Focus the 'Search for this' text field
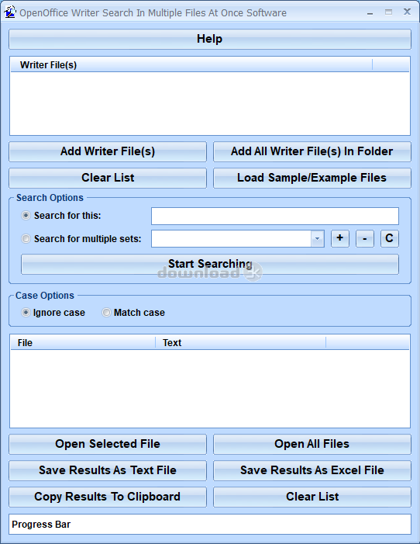The height and width of the screenshot is (544, 420). (x=275, y=217)
